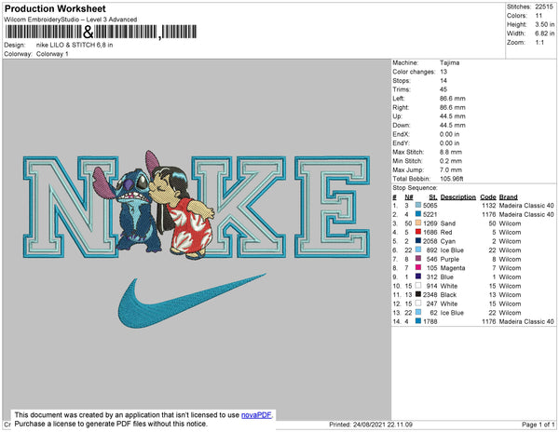Select the 'Description' column header
Screen dimensions: 559x432
(x=458, y=197)
